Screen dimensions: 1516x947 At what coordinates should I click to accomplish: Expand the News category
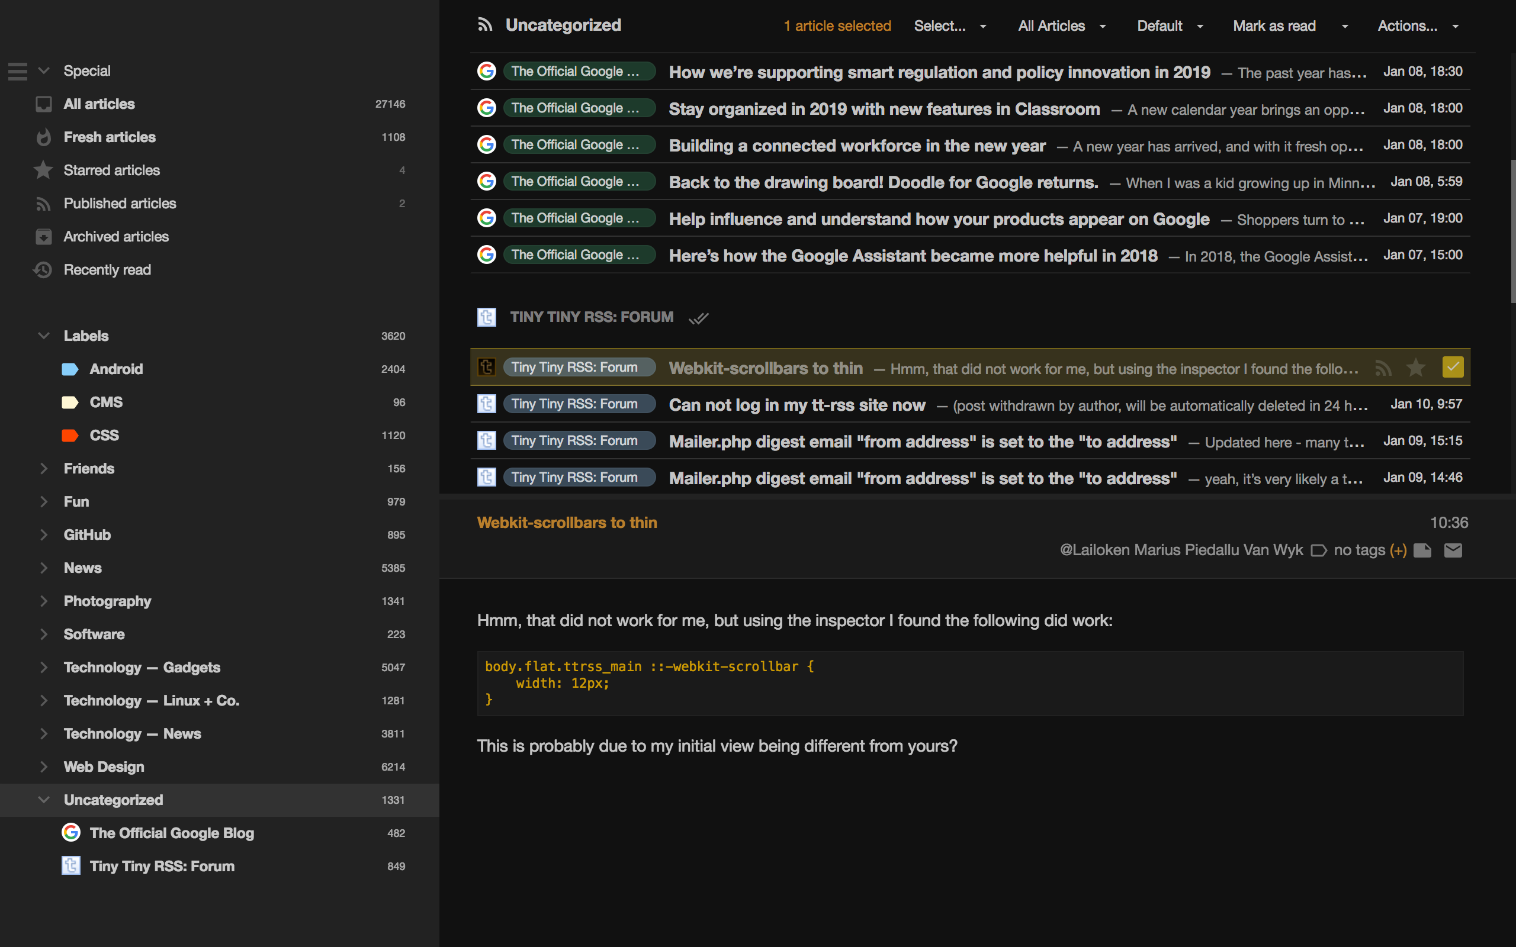44,569
